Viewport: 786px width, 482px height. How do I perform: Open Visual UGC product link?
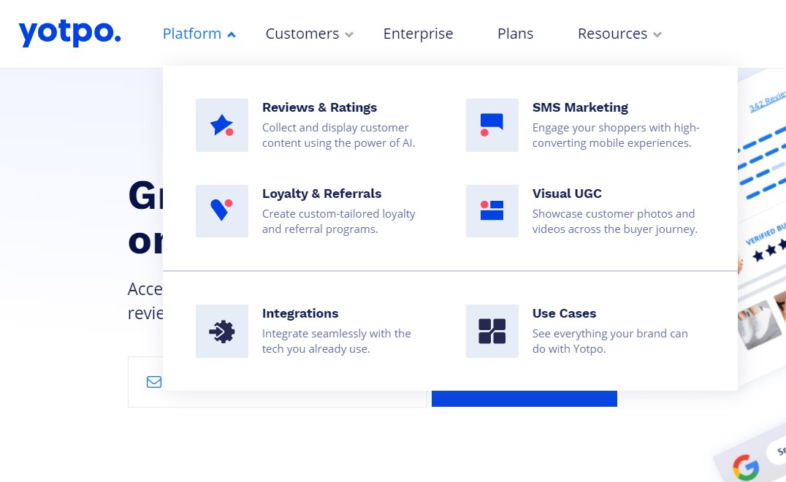(567, 194)
